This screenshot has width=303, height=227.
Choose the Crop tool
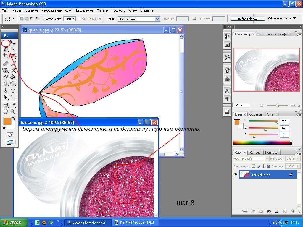[6, 56]
